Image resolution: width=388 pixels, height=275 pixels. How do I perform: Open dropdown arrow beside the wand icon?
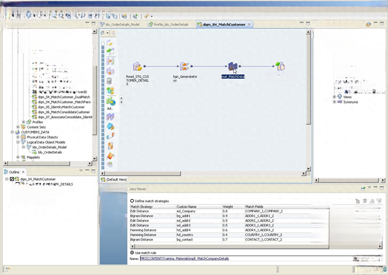coord(152,16)
